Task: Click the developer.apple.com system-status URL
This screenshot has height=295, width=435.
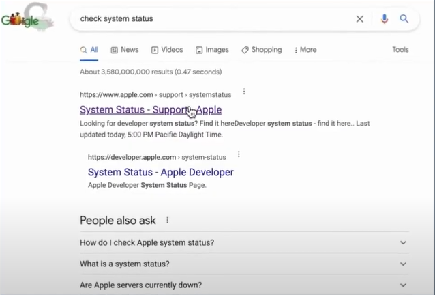Action: coord(157,157)
